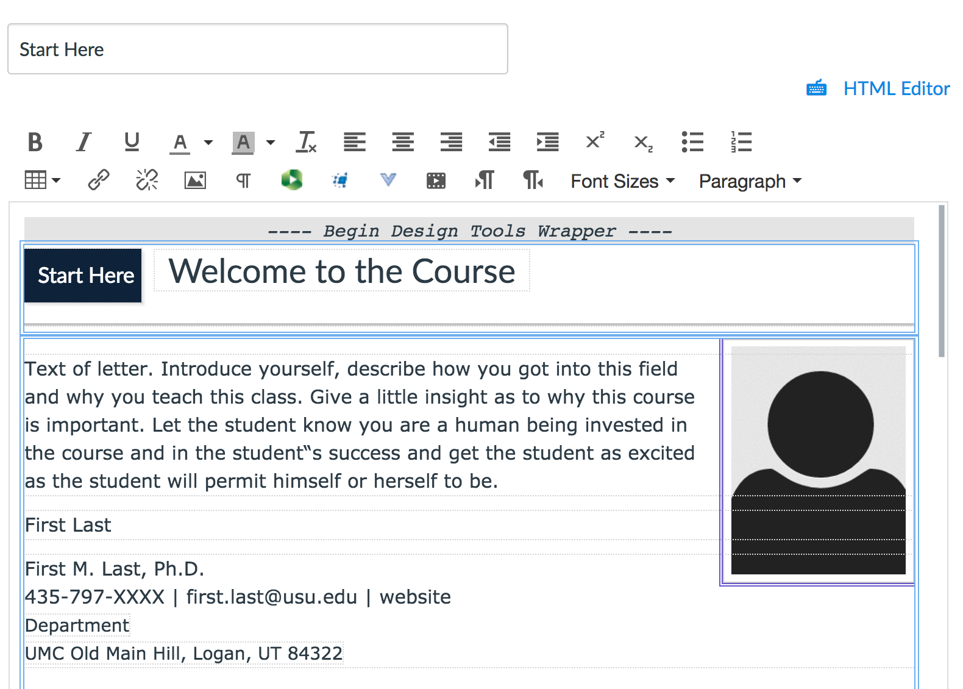Click the 'Welcome to the Course' heading
The height and width of the screenshot is (689, 963).
click(x=342, y=271)
